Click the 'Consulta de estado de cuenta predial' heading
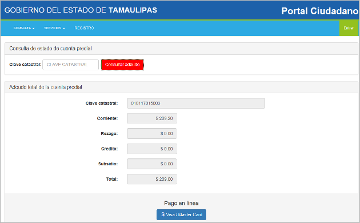 coord(50,49)
